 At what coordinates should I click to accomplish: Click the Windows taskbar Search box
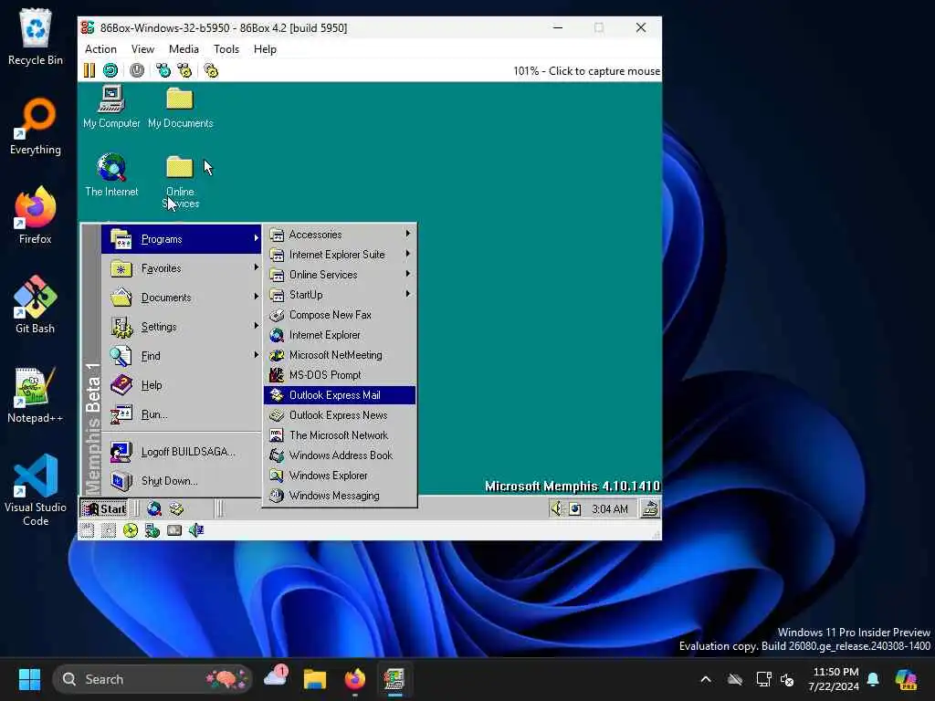(152, 679)
